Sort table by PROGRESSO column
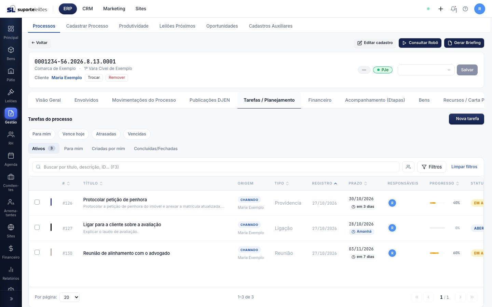This screenshot has height=307, width=492. [444, 184]
